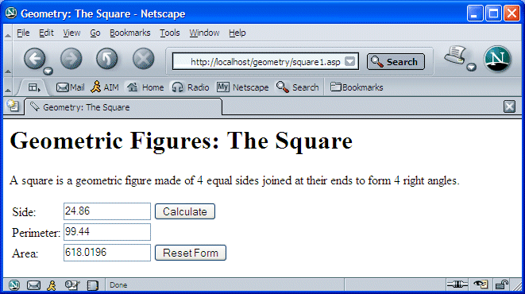Launch AIM from the personal toolbar
525x294 pixels.
pyautogui.click(x=105, y=87)
